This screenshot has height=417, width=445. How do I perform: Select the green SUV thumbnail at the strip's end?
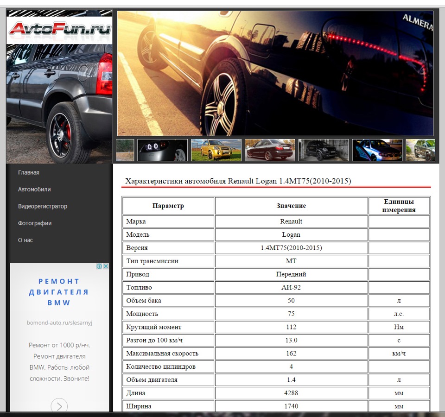coord(420,150)
